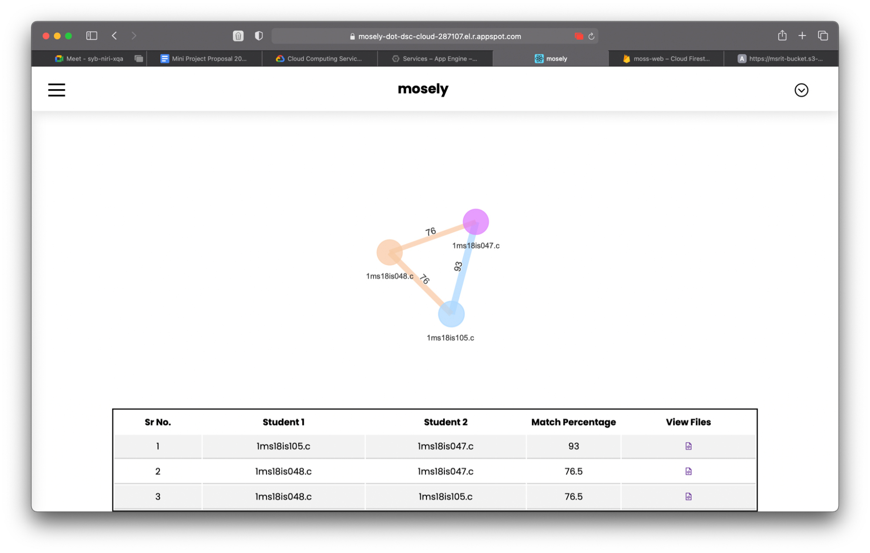The height and width of the screenshot is (553, 870).
Task: Switch to Mini Project Proposal tab
Action: pos(204,59)
